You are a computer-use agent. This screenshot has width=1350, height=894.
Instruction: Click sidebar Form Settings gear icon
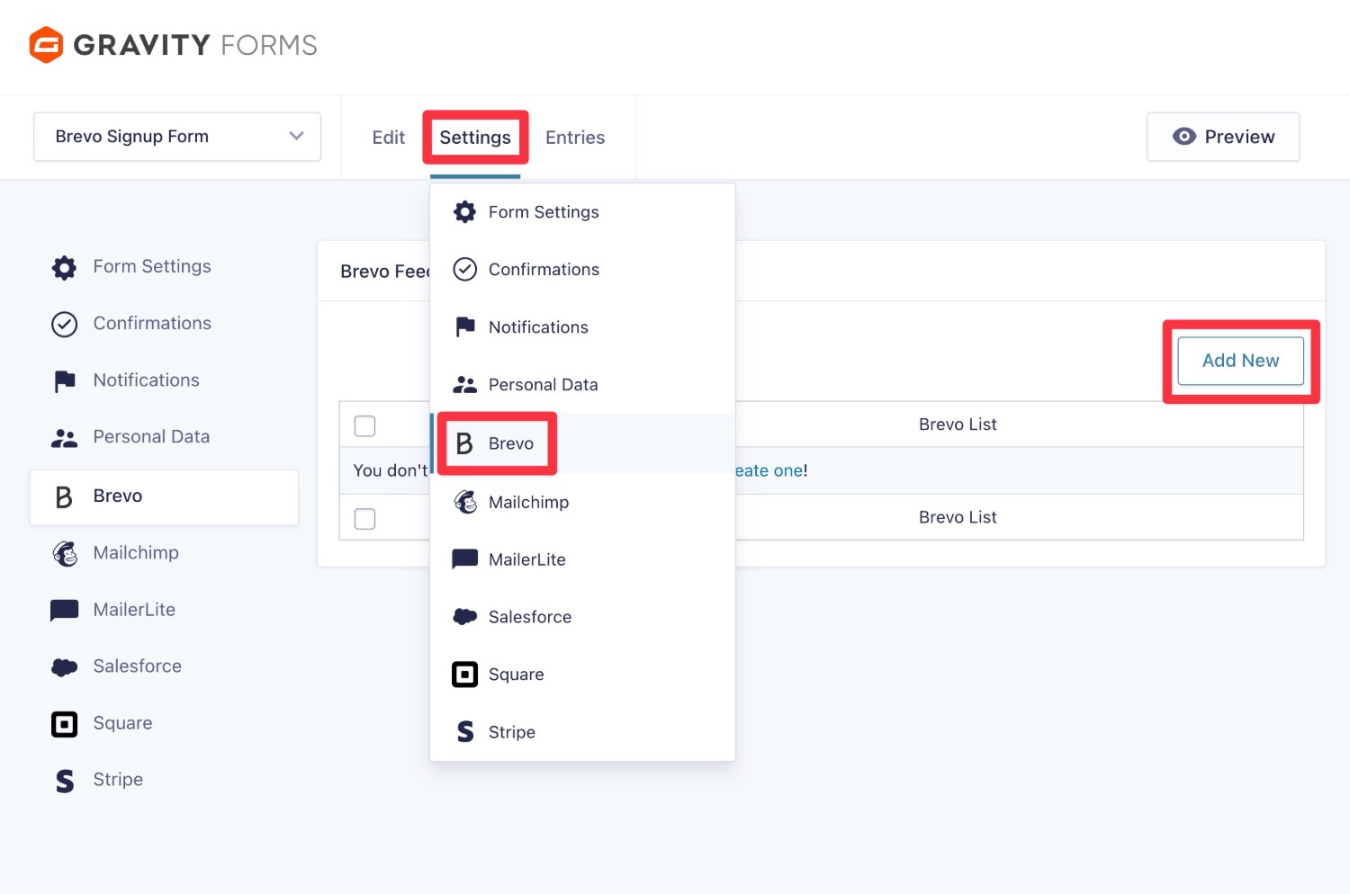coord(64,267)
